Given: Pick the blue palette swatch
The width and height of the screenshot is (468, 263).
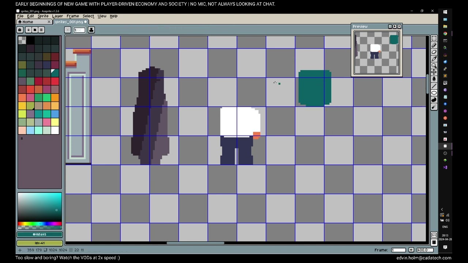Looking at the screenshot, I should pyautogui.click(x=55, y=114).
